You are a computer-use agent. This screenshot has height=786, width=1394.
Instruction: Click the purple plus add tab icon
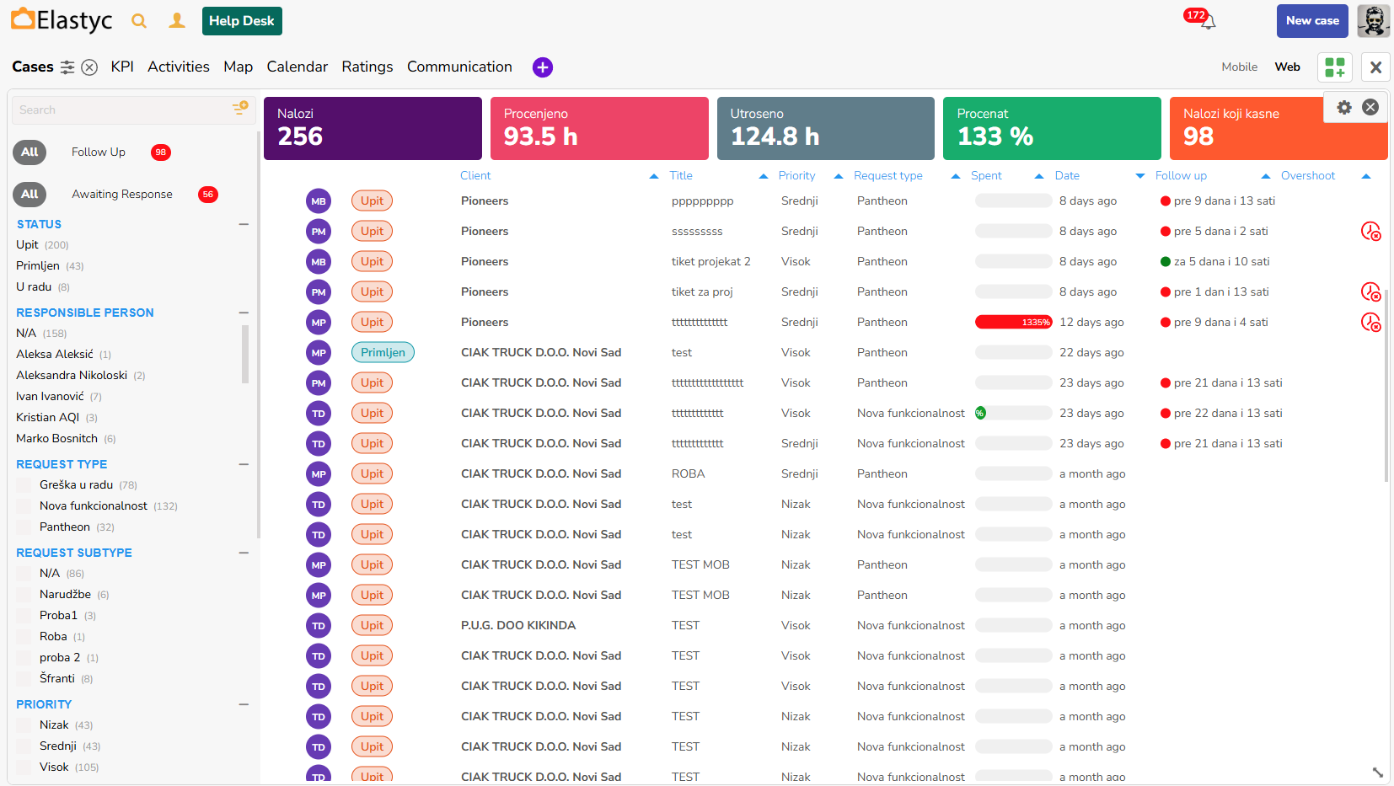543,67
